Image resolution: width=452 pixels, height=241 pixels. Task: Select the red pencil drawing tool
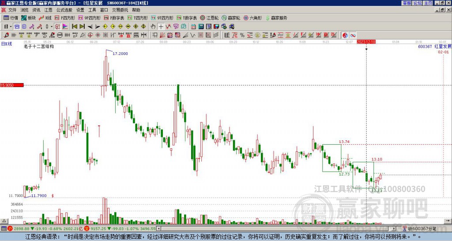click(6, 35)
